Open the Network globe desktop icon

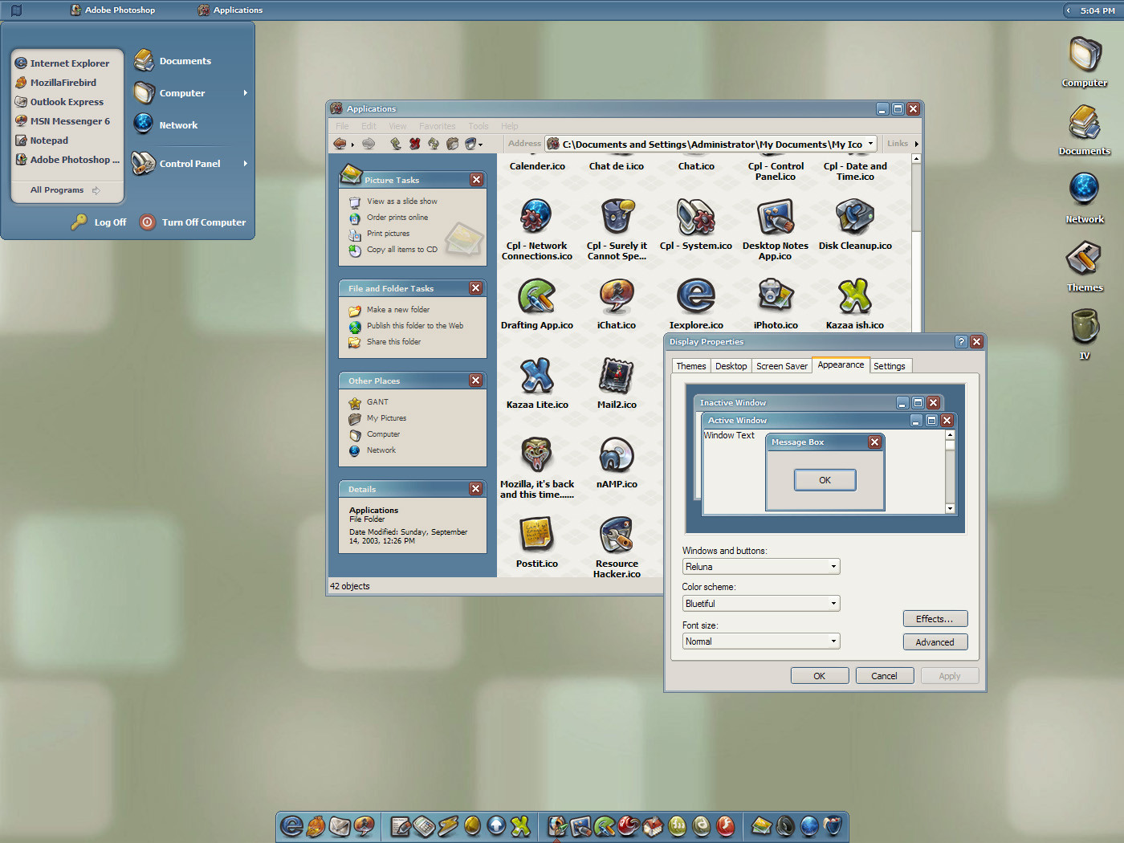click(x=1085, y=198)
